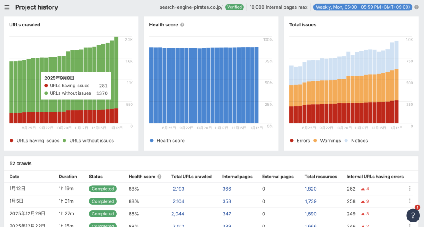
Task: Click the last bar in Health score chart
Action: point(256,85)
